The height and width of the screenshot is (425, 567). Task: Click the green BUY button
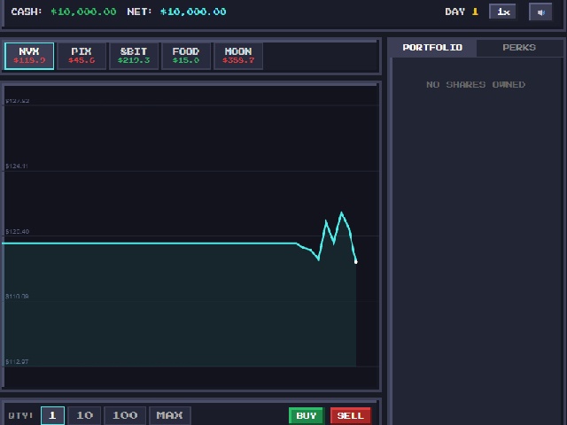(x=307, y=415)
